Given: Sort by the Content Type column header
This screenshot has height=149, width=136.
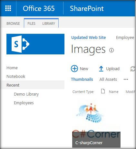Looking at the screenshot, I should [x=83, y=92].
